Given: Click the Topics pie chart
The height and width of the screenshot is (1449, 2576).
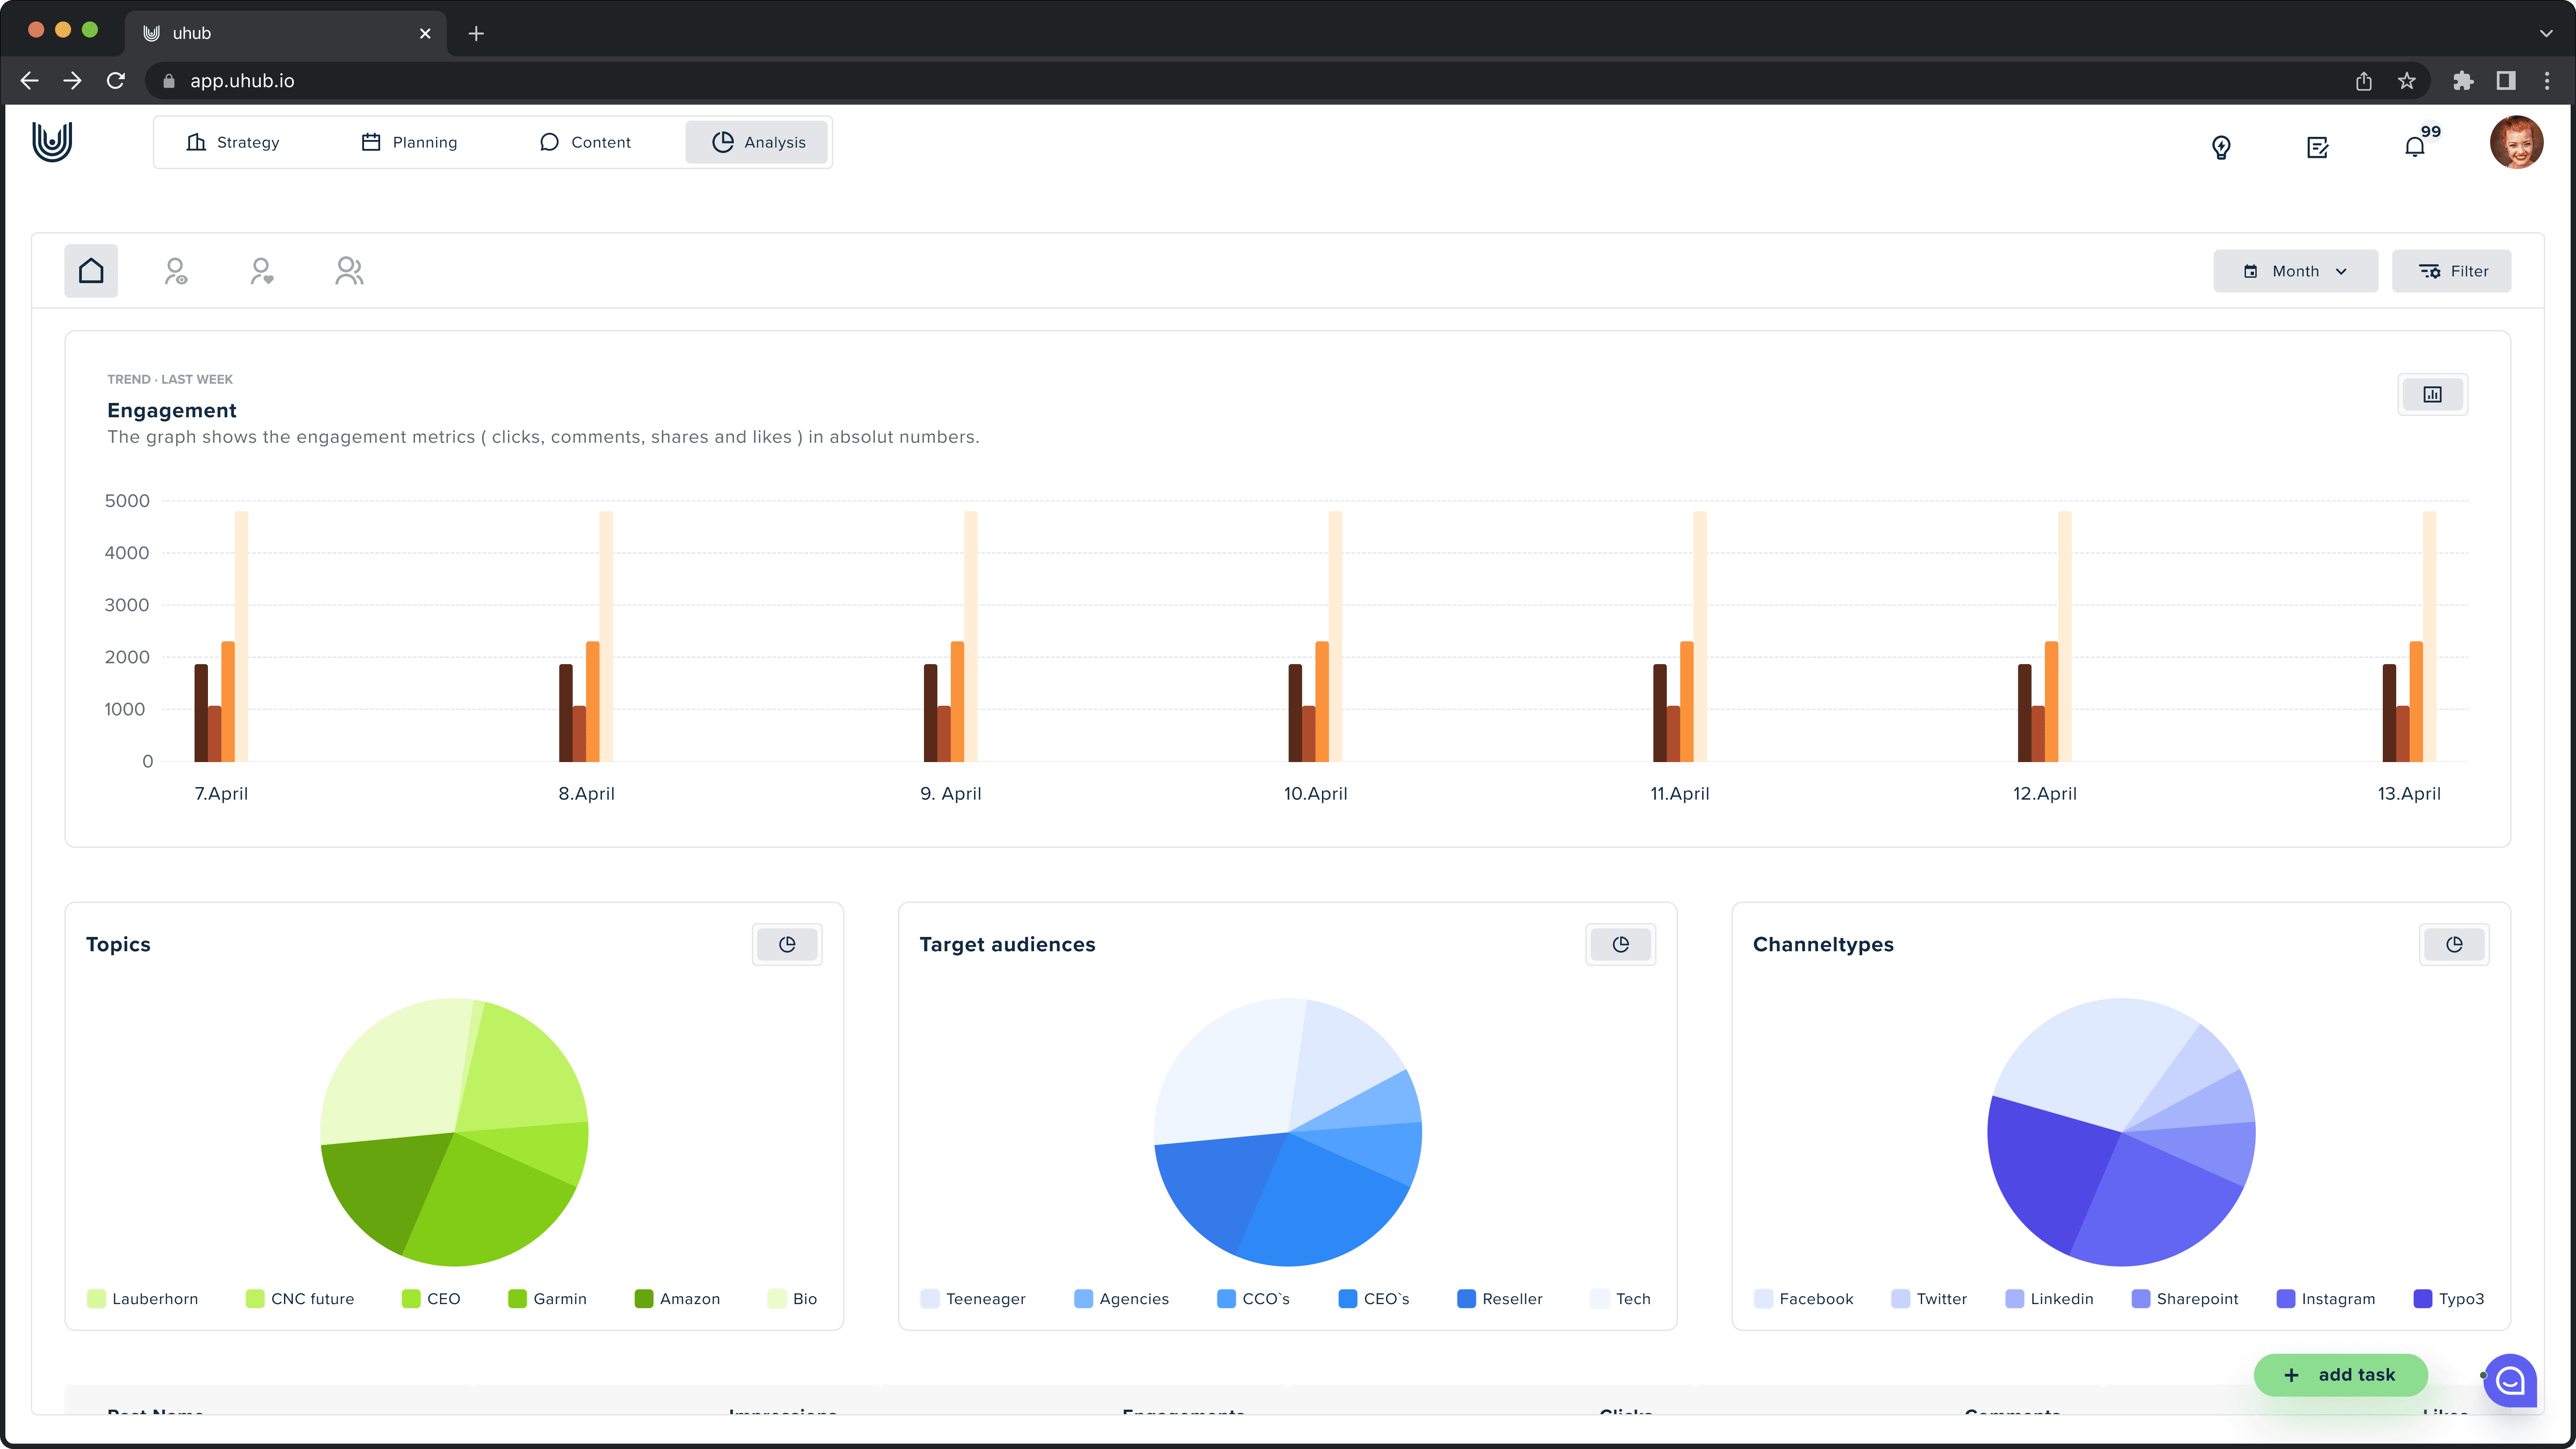Looking at the screenshot, I should click(x=454, y=1132).
